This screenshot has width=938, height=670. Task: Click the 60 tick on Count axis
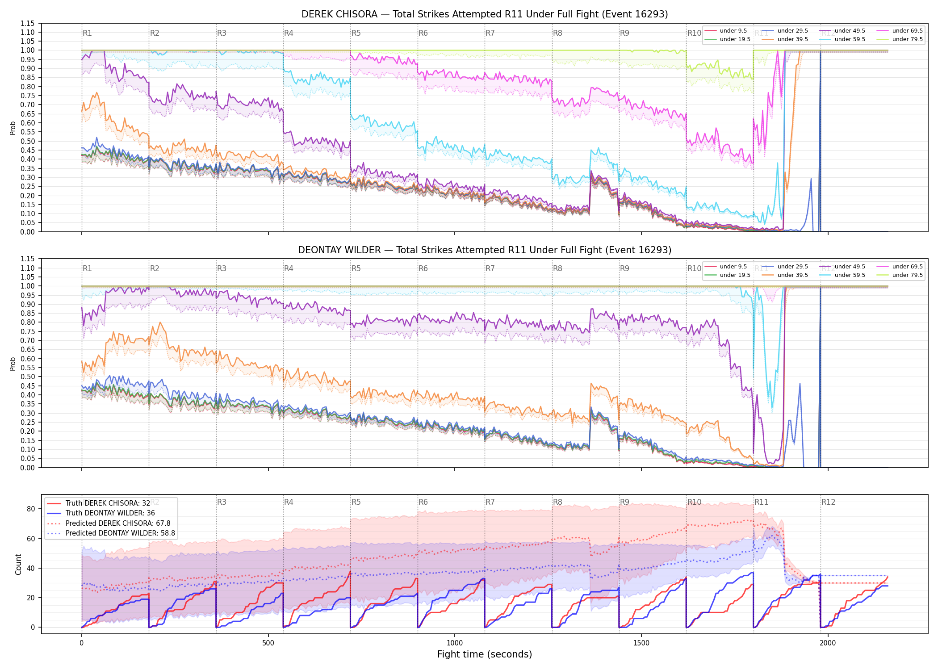pos(31,539)
